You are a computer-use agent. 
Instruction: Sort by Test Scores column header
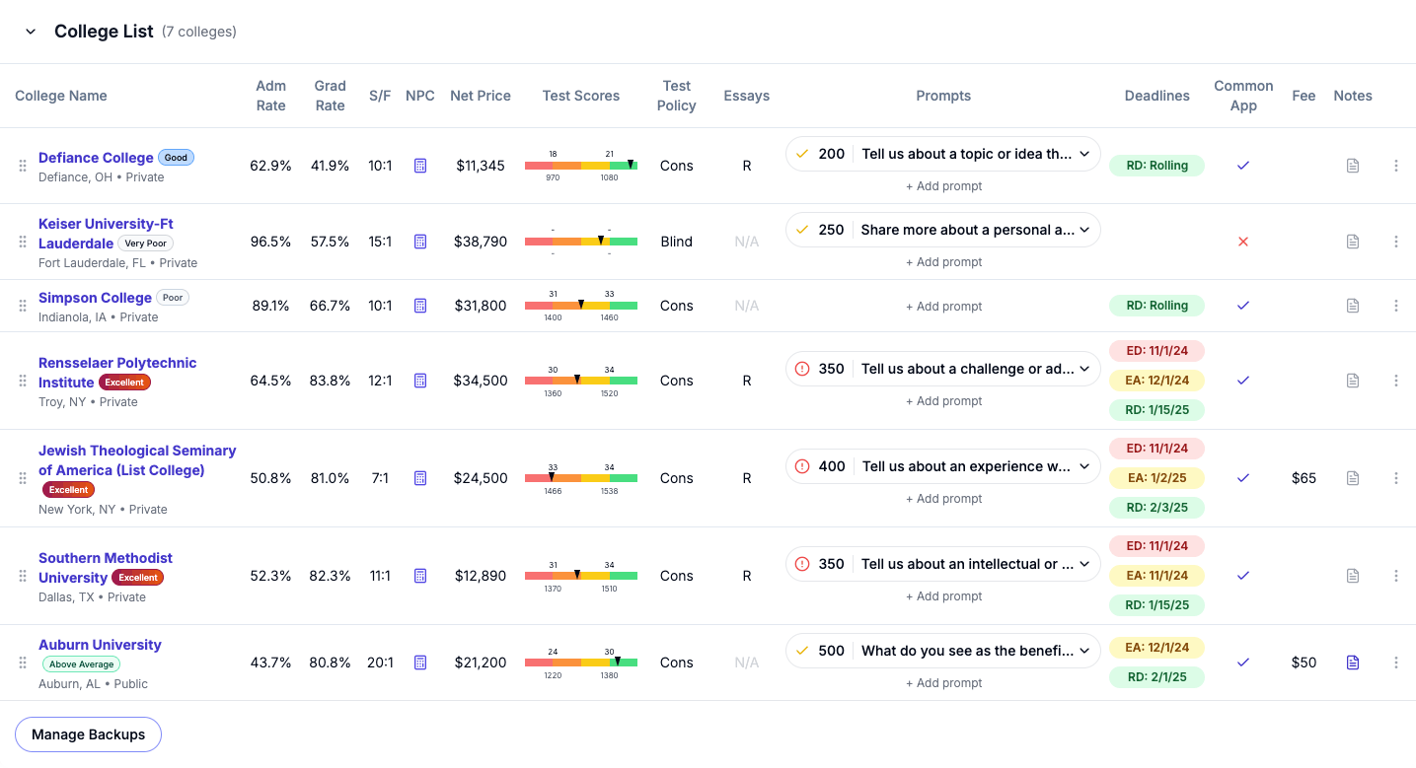(x=581, y=96)
